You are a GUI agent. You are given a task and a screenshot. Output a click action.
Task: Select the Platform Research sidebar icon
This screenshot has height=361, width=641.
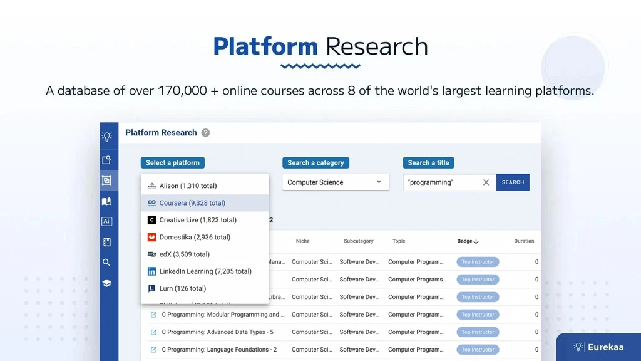(106, 180)
